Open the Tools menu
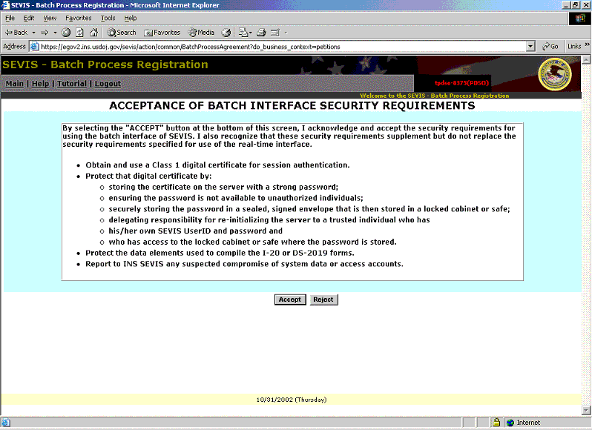 108,18
